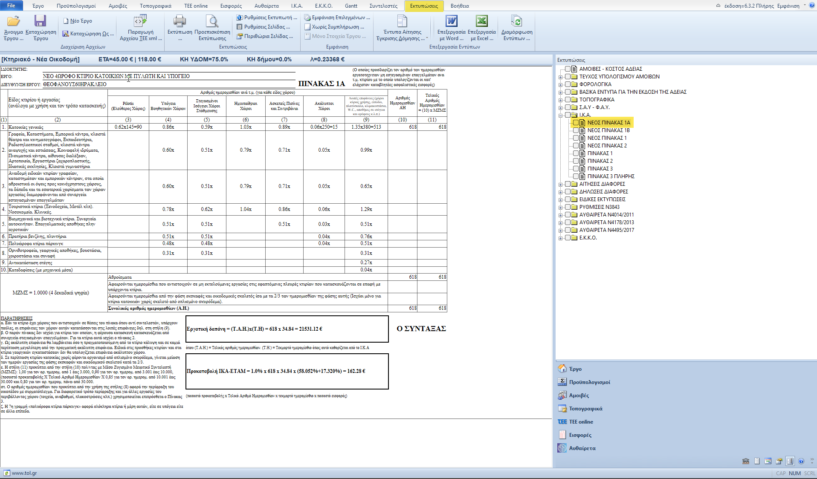Click the Παραγωγή Αρχείου TEE xml icon

140,21
